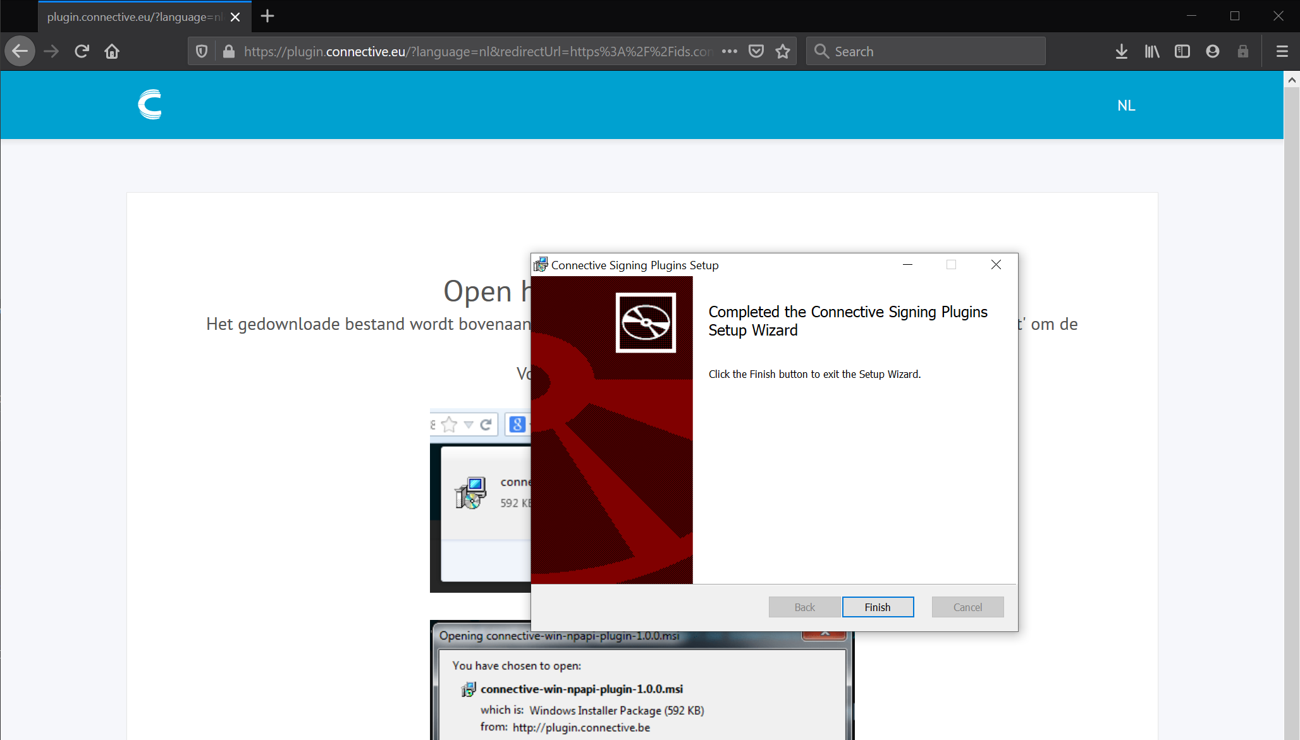Click the page scrollbar up arrow

coord(1292,80)
